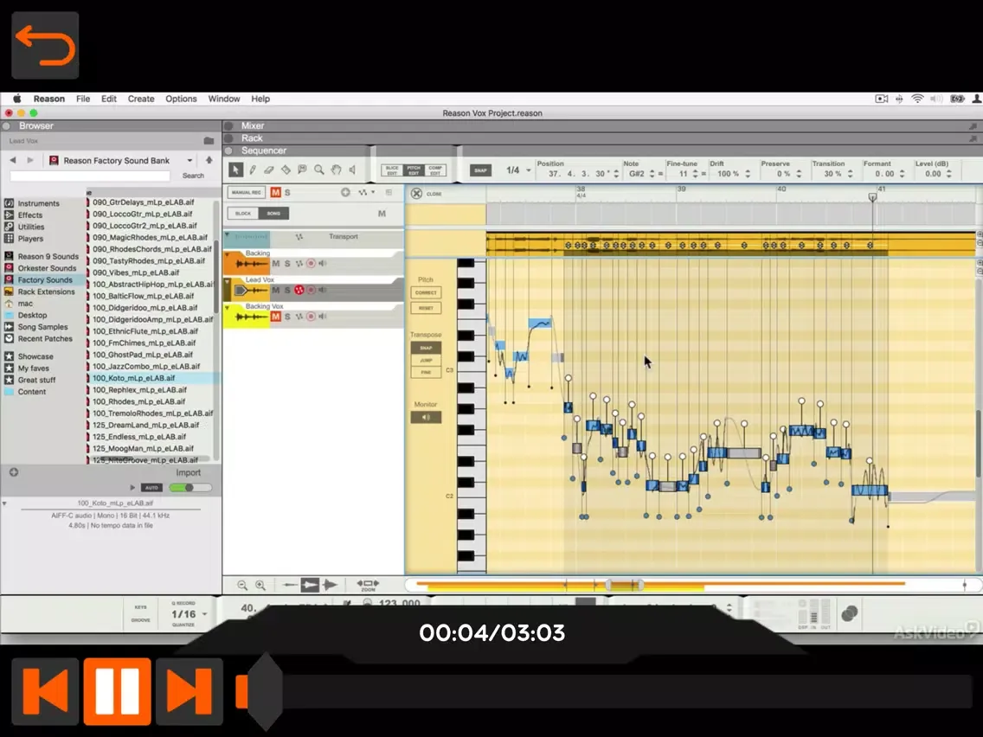
Task: Close the pitch edit mode
Action: tap(416, 194)
